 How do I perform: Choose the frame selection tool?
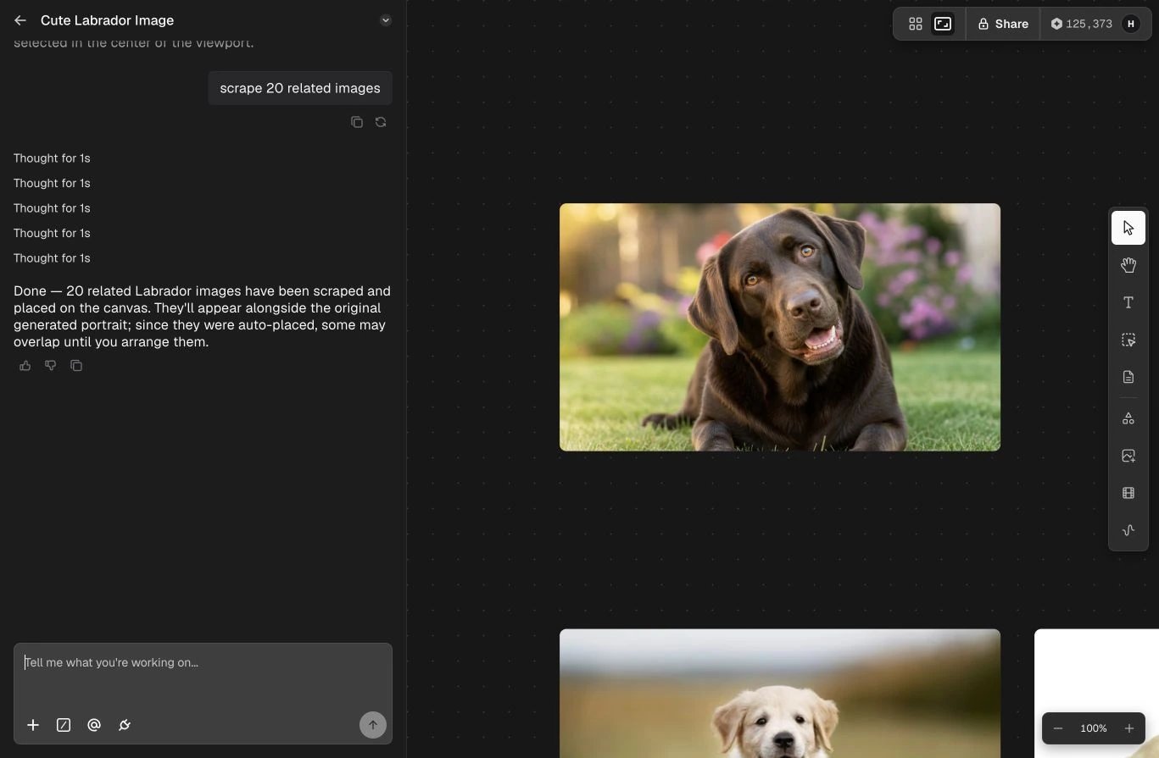(1128, 340)
